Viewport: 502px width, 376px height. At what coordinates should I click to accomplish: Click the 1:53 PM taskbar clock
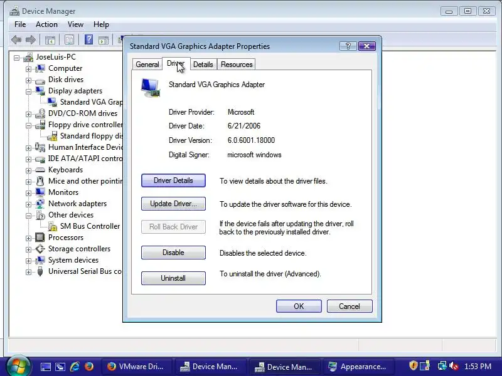pyautogui.click(x=478, y=367)
